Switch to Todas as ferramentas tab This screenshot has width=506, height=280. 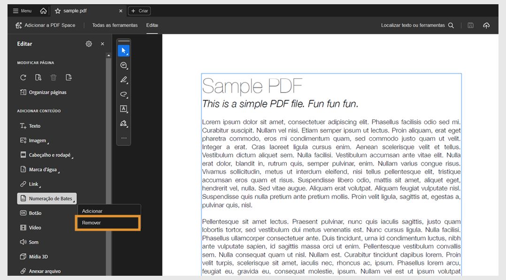click(115, 25)
